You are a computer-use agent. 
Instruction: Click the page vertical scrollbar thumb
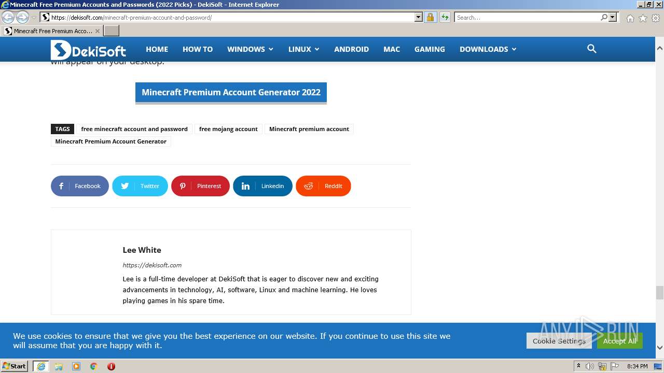[x=659, y=293]
